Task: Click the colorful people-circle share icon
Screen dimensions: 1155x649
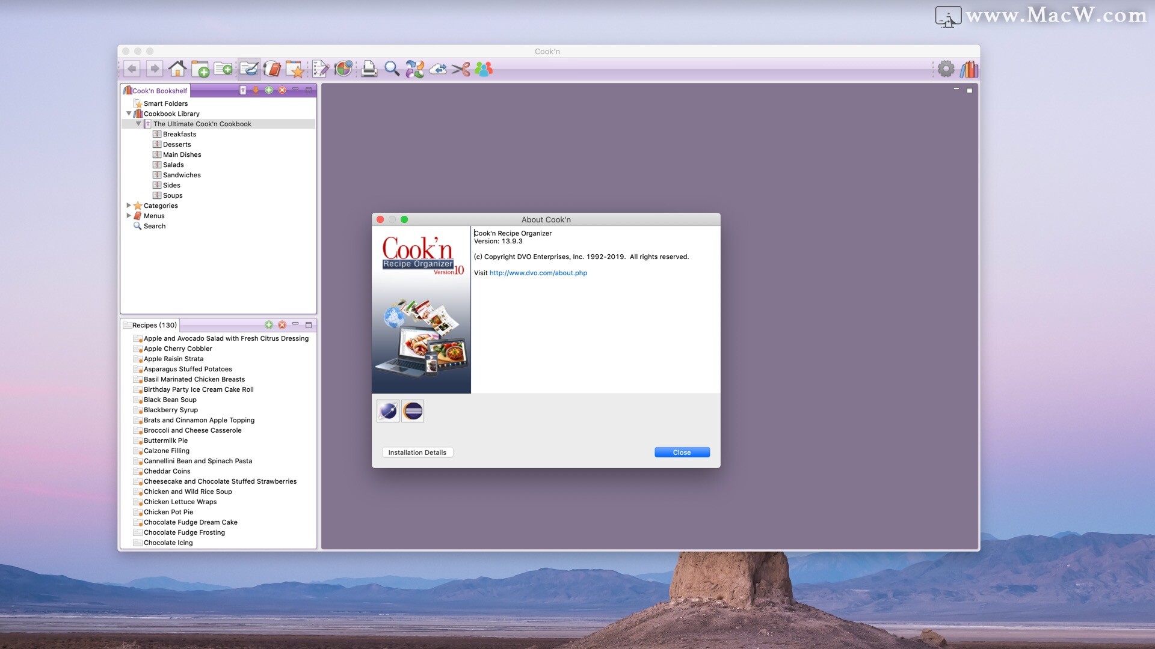Action: coord(415,69)
